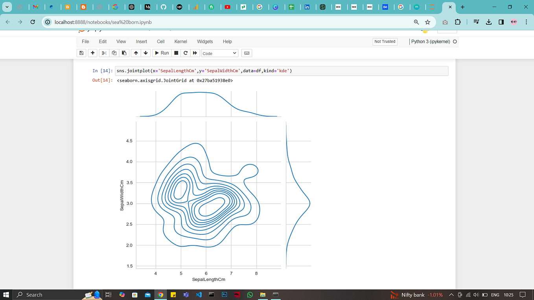Save the notebook

coord(81,53)
